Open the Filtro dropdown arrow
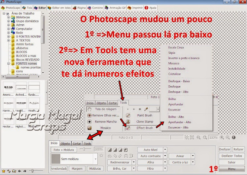 (165, 169)
